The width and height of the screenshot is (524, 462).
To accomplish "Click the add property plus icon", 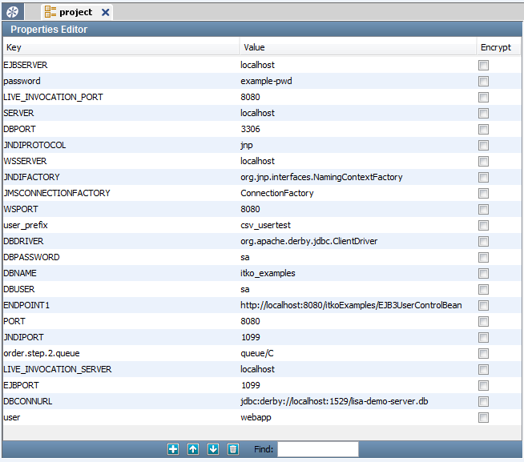I will pyautogui.click(x=173, y=449).
